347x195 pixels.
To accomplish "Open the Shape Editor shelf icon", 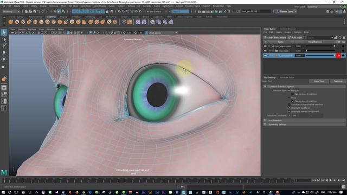I will (x=138, y=22).
